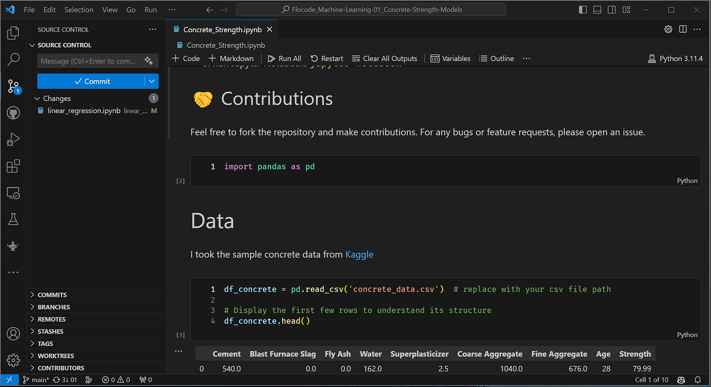Open the Explorer view in activity bar
The width and height of the screenshot is (711, 387).
[x=13, y=33]
